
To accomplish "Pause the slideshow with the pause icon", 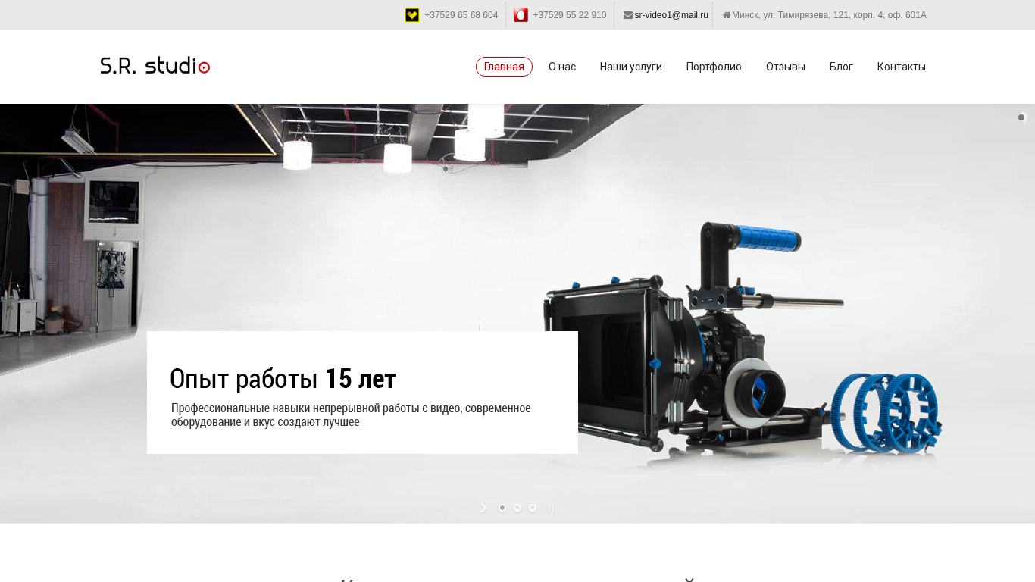I will (x=551, y=508).
